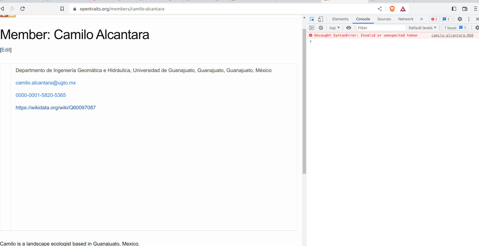Open the console settings gear on the right
This screenshot has height=246, width=479.
(x=477, y=28)
